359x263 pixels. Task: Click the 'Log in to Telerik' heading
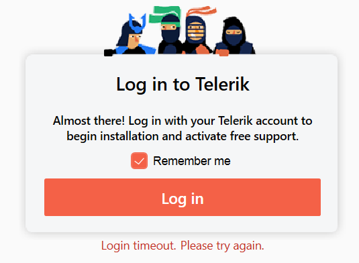tap(183, 85)
